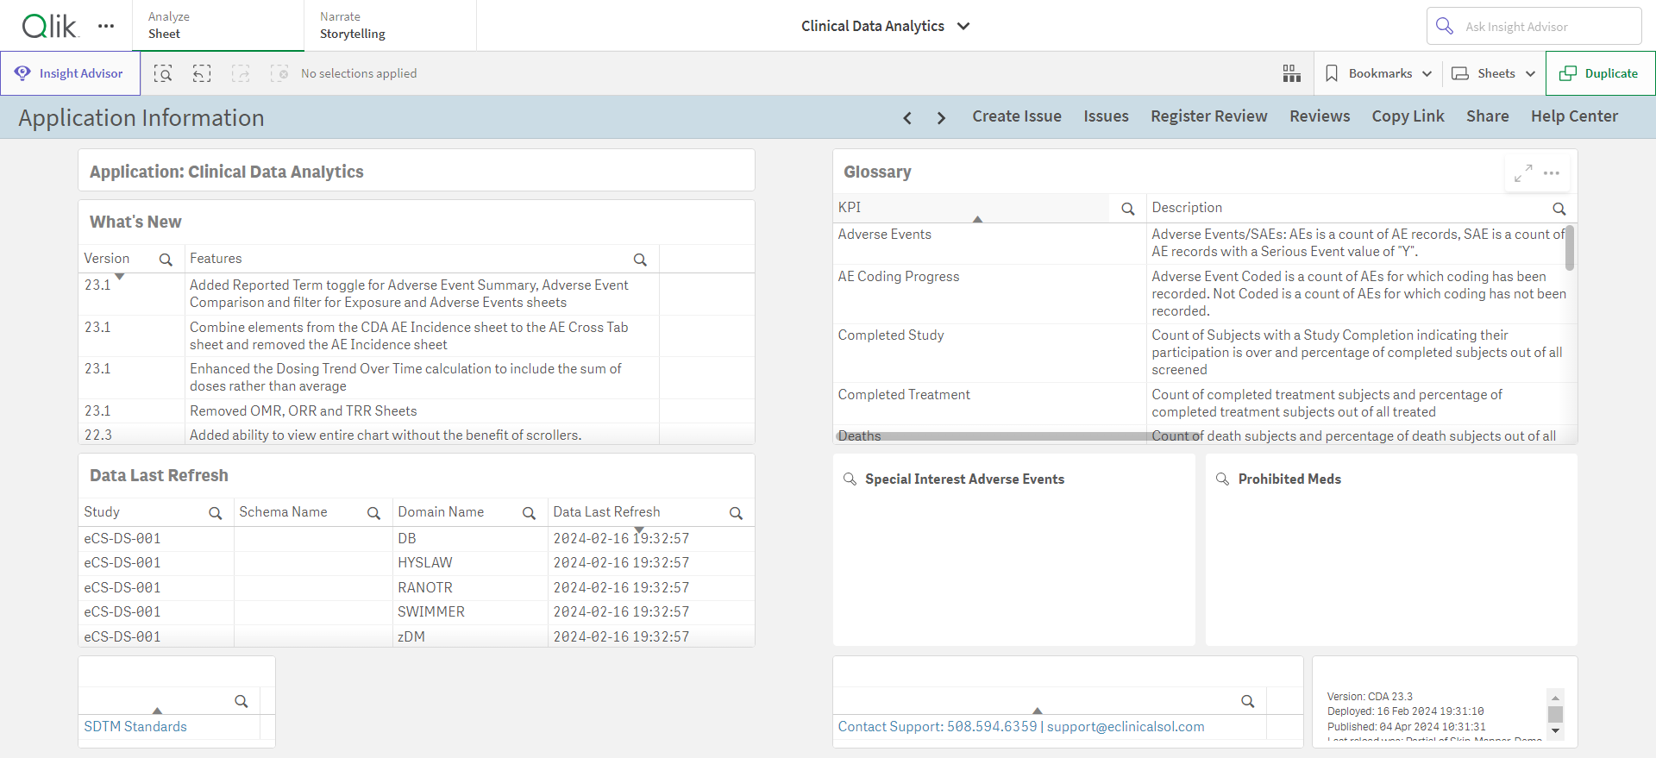Screen dimensions: 1656x758
Task: Click the version info box scrollbar thumb
Action: pyautogui.click(x=1555, y=714)
